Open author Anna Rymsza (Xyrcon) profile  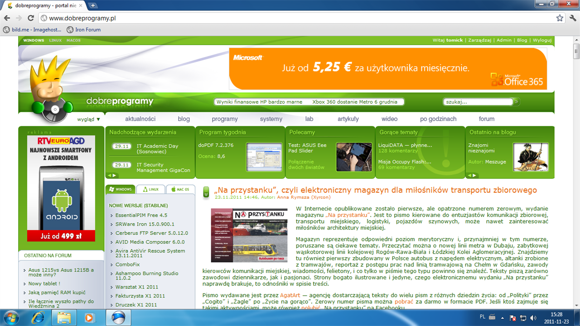(x=304, y=197)
